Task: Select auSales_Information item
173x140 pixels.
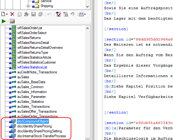Action: pyautogui.click(x=32, y=92)
